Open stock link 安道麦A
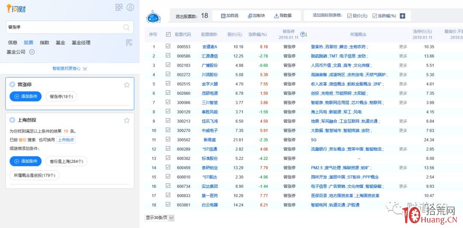 point(210,47)
